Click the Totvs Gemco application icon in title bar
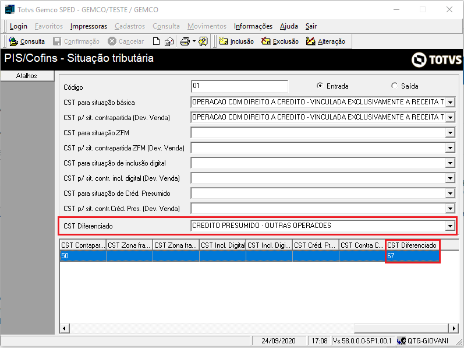Viewport: 464px width, 348px height. point(9,9)
